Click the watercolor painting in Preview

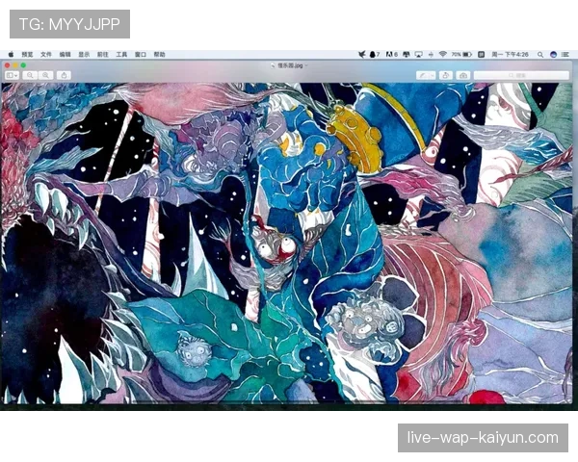click(x=287, y=244)
